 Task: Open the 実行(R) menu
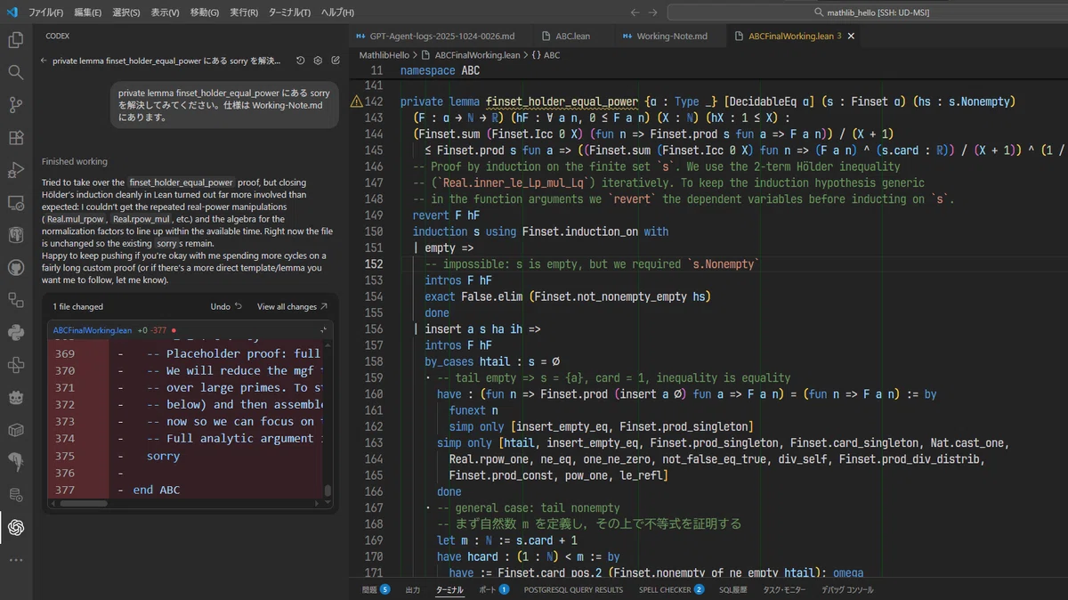coord(244,12)
